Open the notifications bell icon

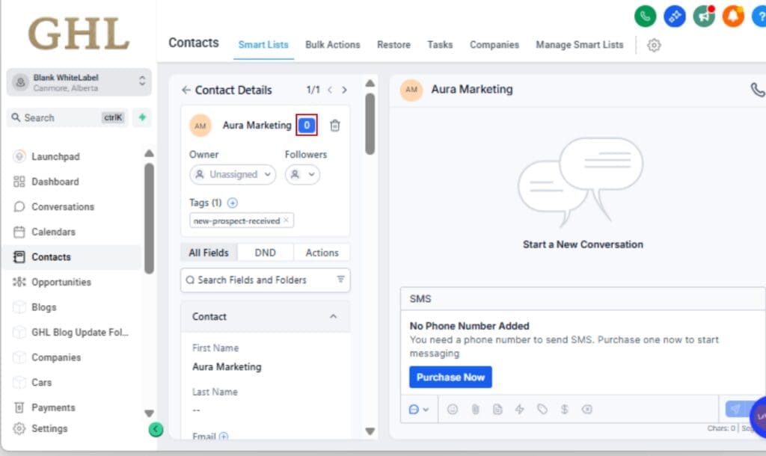[734, 16]
